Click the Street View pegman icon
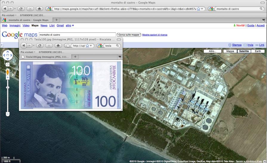267x163 pixels. tap(8, 72)
